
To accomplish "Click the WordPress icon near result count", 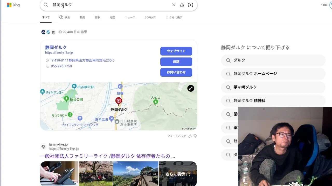I will [48, 32].
